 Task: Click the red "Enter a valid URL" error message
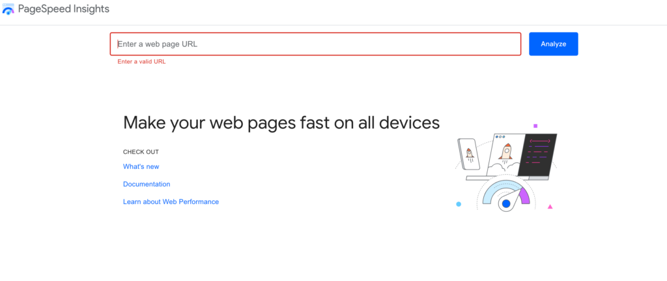point(141,62)
